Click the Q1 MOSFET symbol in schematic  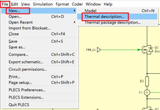coord(147,49)
